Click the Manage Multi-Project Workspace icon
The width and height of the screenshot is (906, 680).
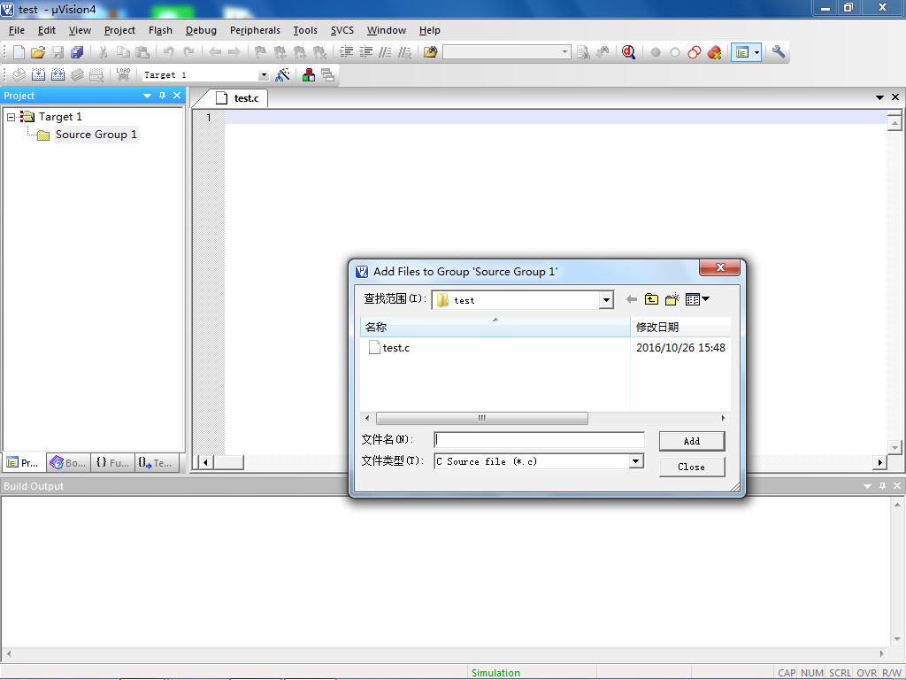[327, 74]
